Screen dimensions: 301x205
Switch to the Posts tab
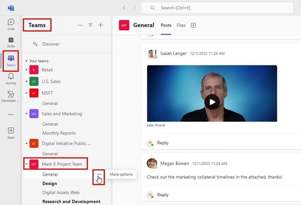coord(166,25)
